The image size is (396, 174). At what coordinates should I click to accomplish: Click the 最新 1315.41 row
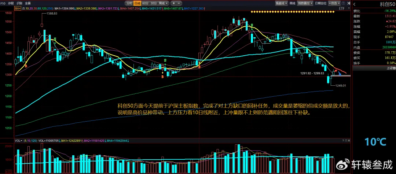pos(374,16)
